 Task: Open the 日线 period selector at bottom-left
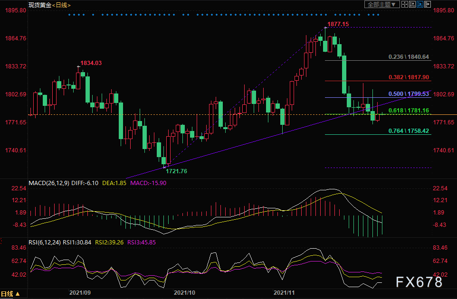tap(10, 294)
